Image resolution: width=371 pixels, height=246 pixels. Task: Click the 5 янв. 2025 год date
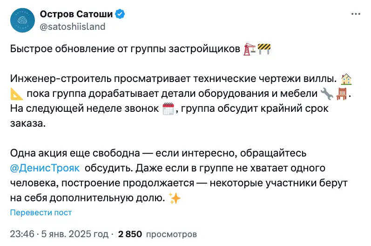(75, 234)
